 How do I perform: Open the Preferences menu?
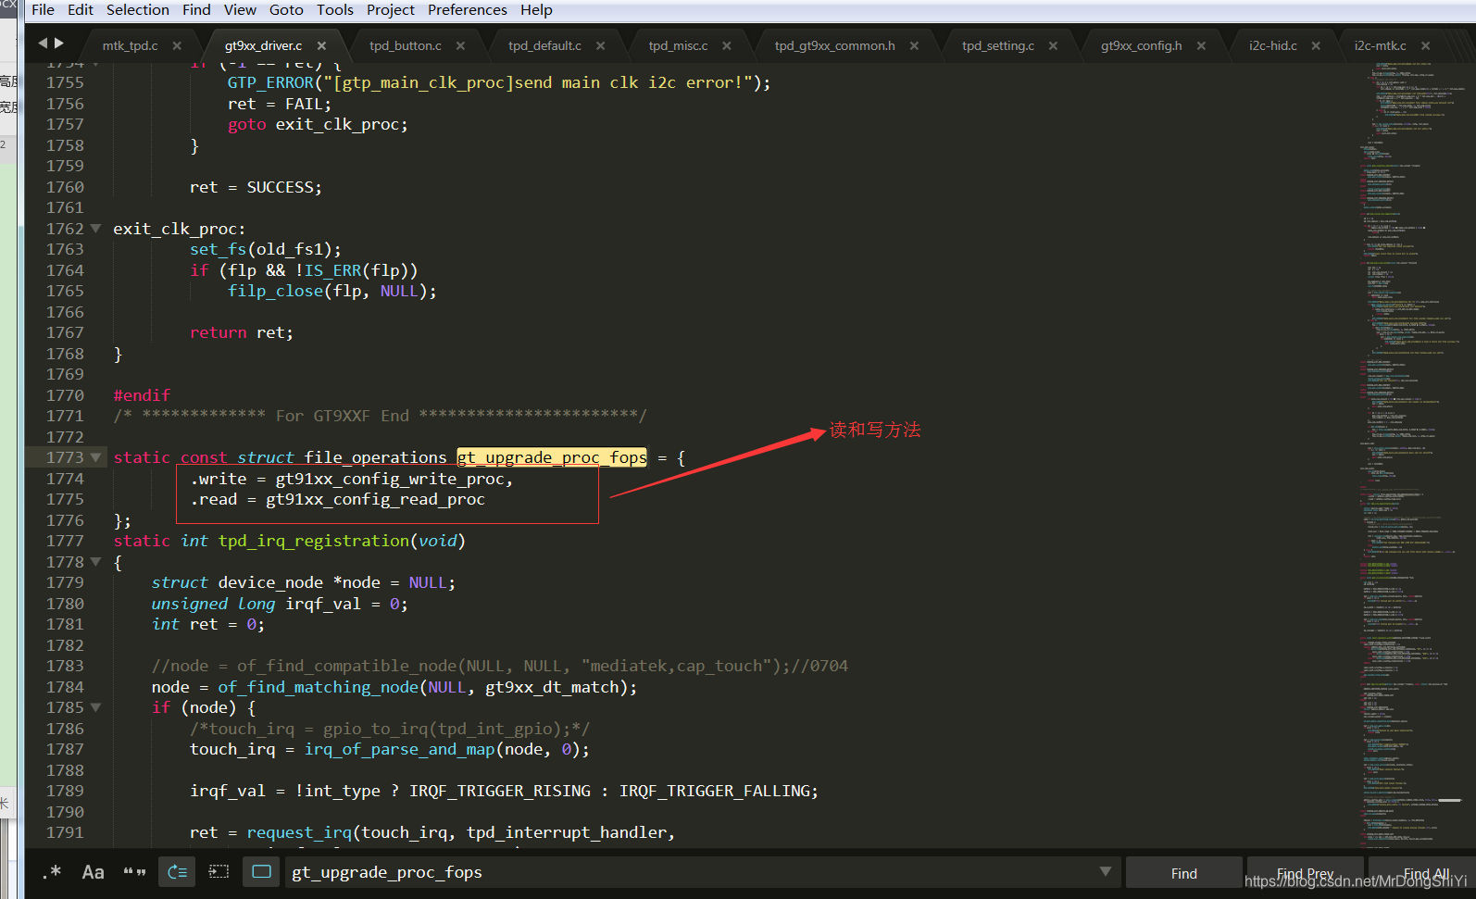click(468, 10)
